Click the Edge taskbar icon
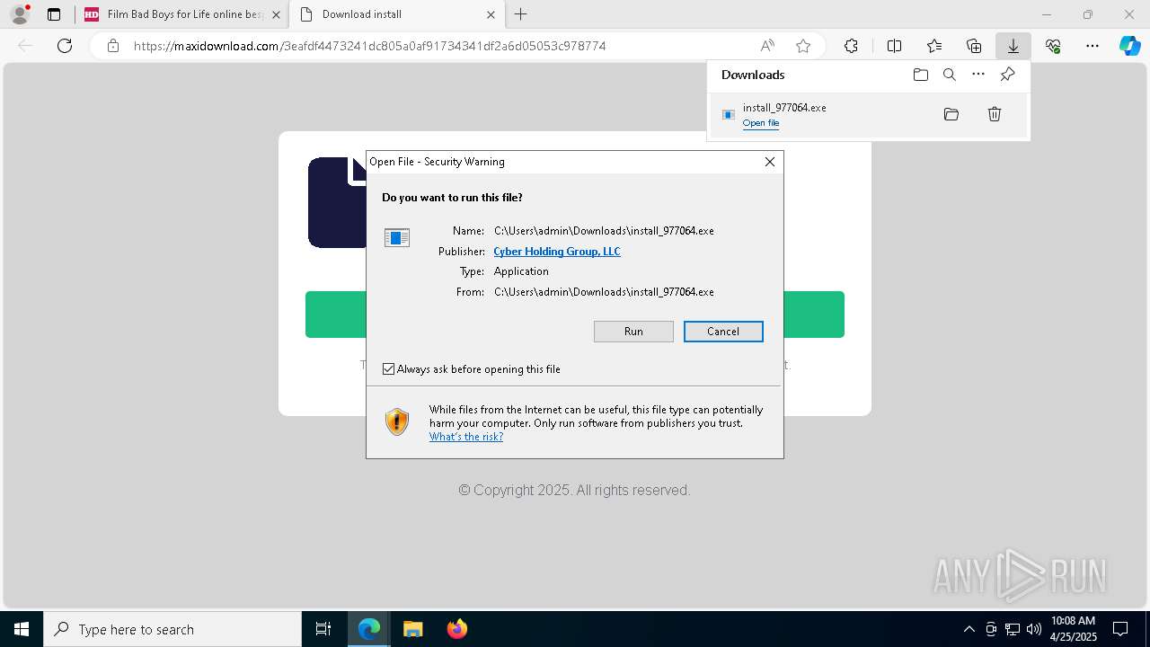Image resolution: width=1150 pixels, height=647 pixels. 369,629
